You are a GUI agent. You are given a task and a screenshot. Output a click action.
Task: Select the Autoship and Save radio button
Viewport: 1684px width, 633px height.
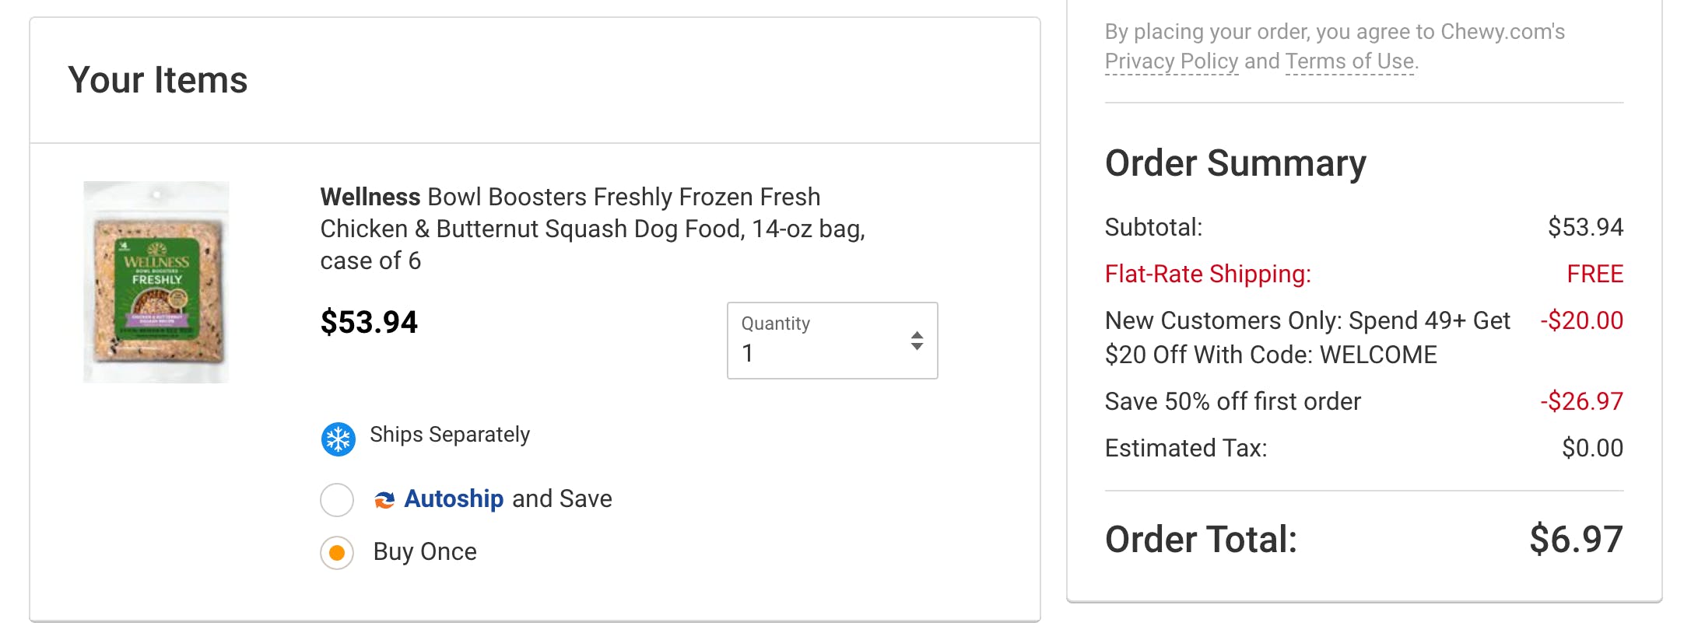(337, 499)
